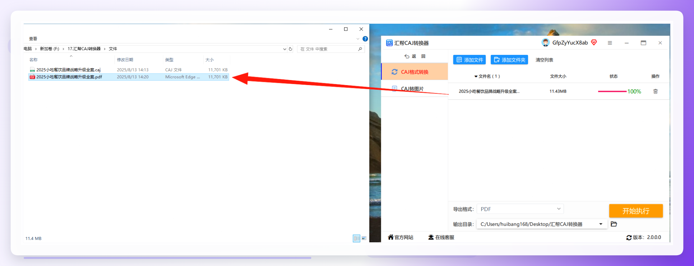Click the 100% conversion progress bar
Image resolution: width=694 pixels, height=266 pixels.
point(612,91)
